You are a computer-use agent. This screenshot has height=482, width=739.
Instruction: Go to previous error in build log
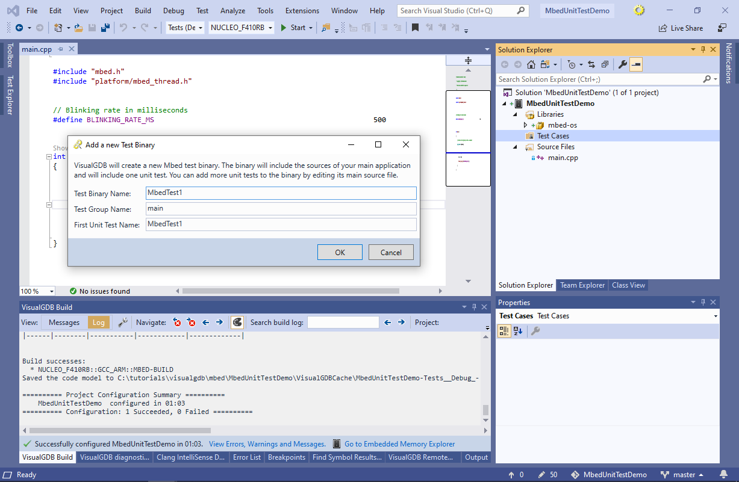click(x=177, y=323)
